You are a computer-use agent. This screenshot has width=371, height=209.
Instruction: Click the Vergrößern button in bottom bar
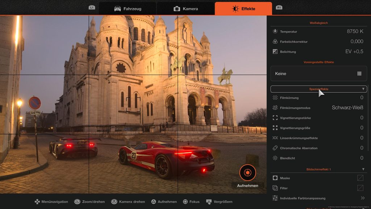click(x=219, y=202)
